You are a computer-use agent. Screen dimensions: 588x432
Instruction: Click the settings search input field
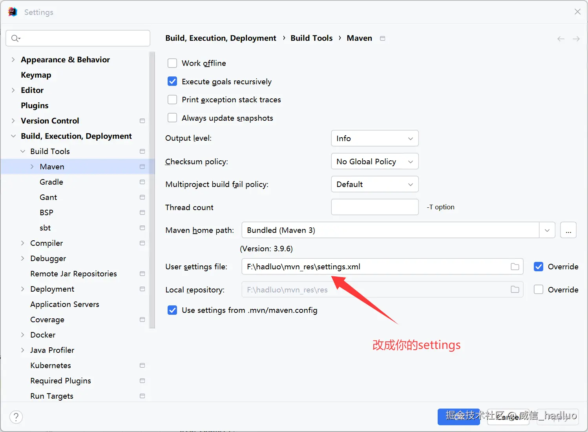pyautogui.click(x=78, y=38)
